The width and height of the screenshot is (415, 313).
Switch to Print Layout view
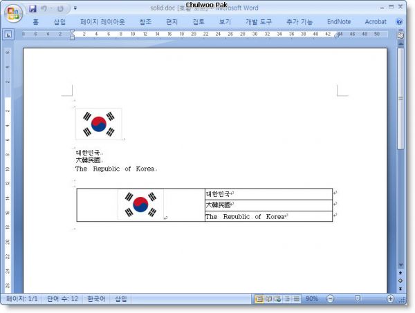[259, 298]
